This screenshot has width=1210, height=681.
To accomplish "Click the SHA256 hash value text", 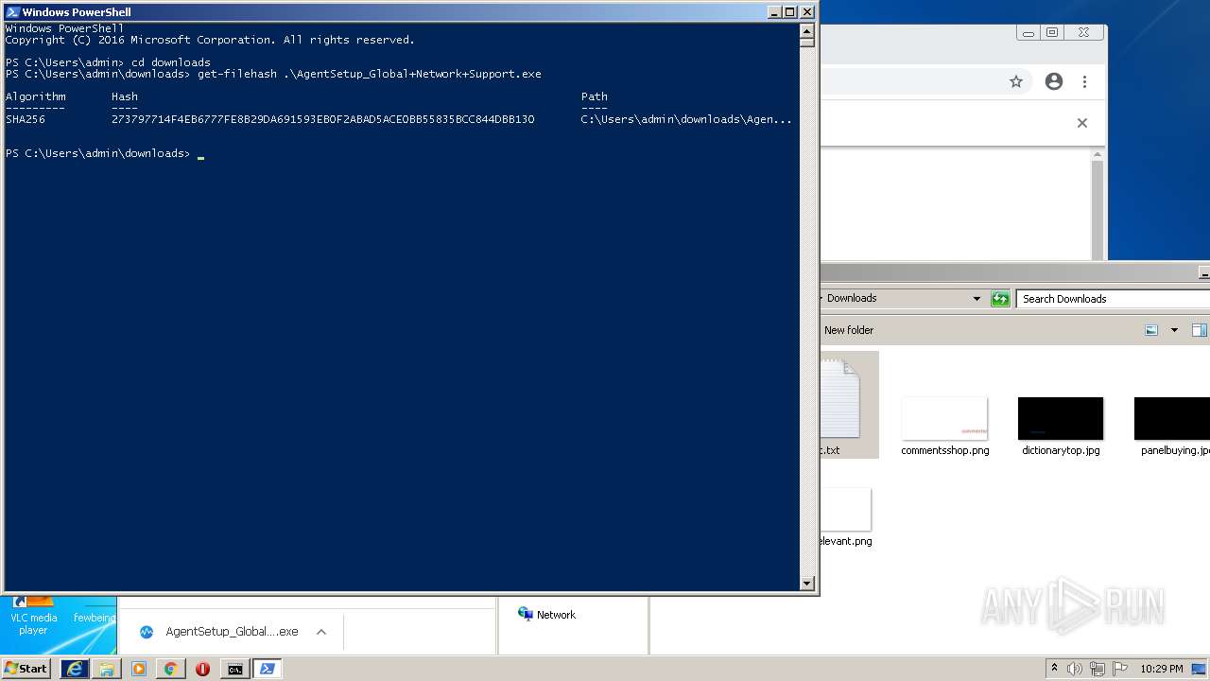I will (322, 119).
